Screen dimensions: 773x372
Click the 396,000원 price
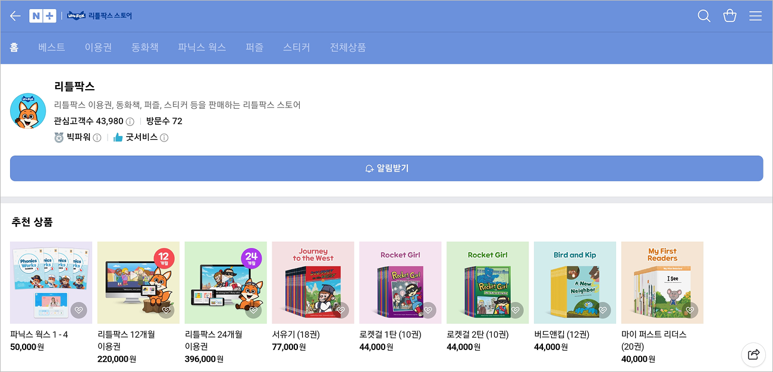click(x=205, y=359)
